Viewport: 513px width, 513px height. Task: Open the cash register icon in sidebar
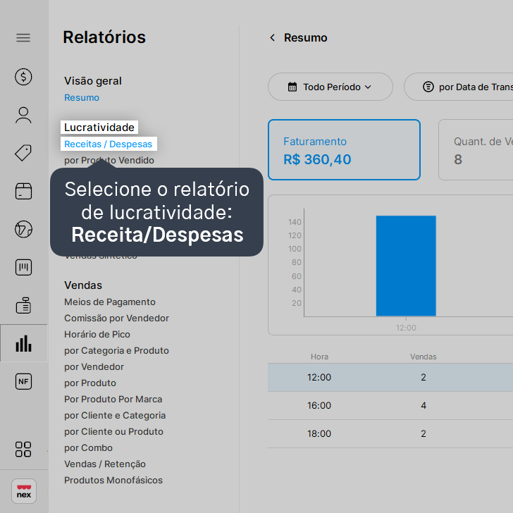tap(23, 305)
